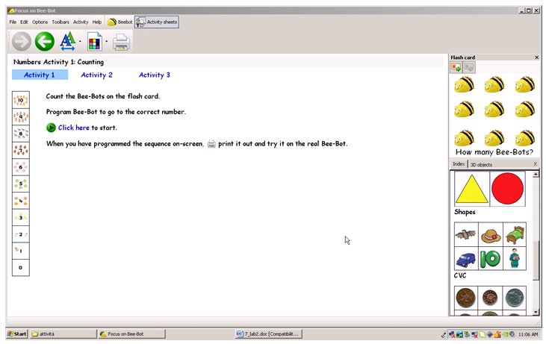This screenshot has height=344, width=546.
Task: Click the green back arrow button
Action: [45, 41]
